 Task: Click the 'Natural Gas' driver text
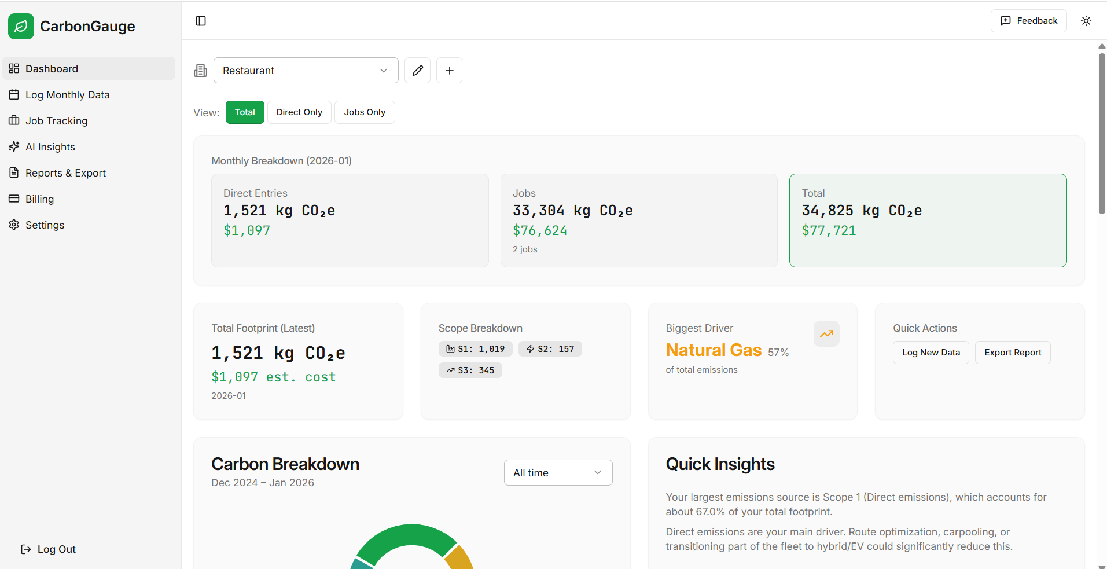[714, 350]
